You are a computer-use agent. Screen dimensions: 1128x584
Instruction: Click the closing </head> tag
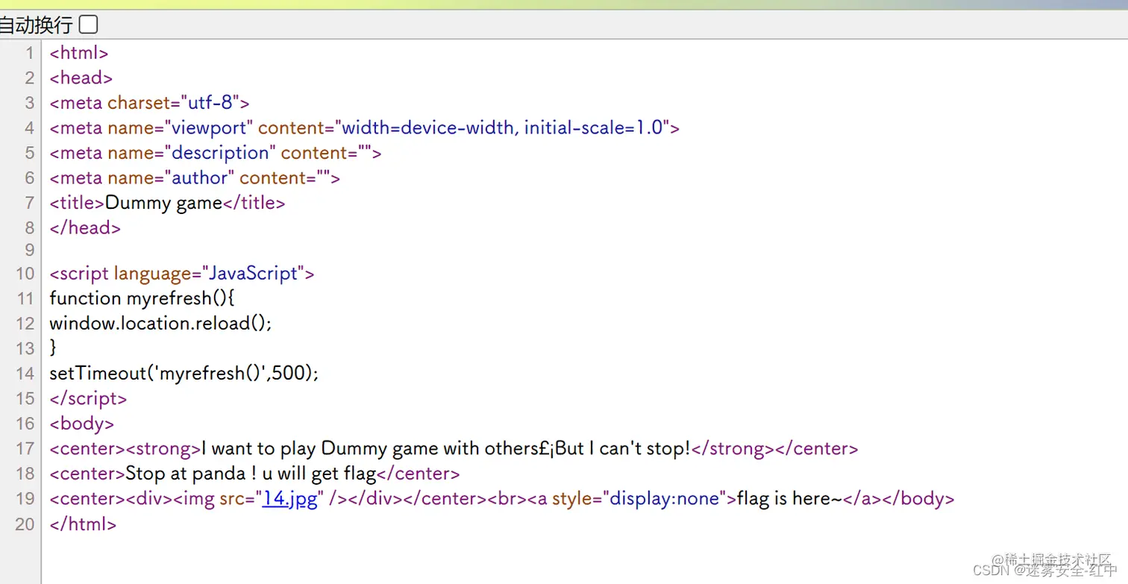pos(85,227)
